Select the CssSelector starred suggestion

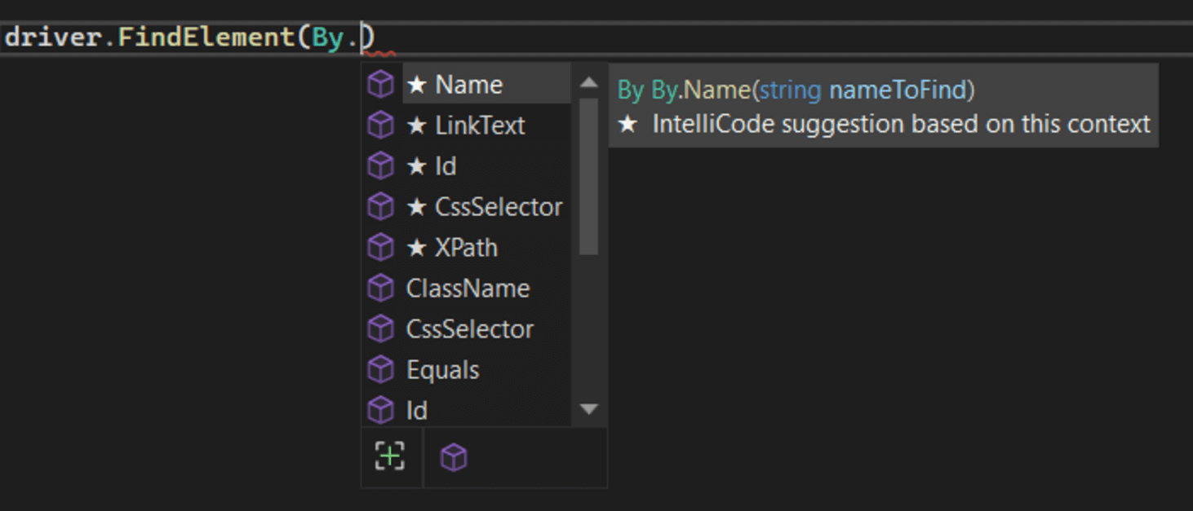(x=484, y=206)
